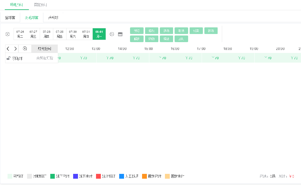Open the calendar date picker icon
Image resolution: width=301 pixels, height=185 pixels.
click(120, 34)
